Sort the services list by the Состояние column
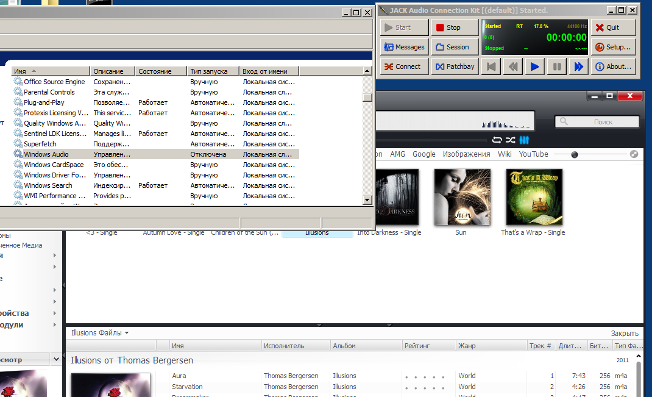The width and height of the screenshot is (652, 397). [x=160, y=71]
